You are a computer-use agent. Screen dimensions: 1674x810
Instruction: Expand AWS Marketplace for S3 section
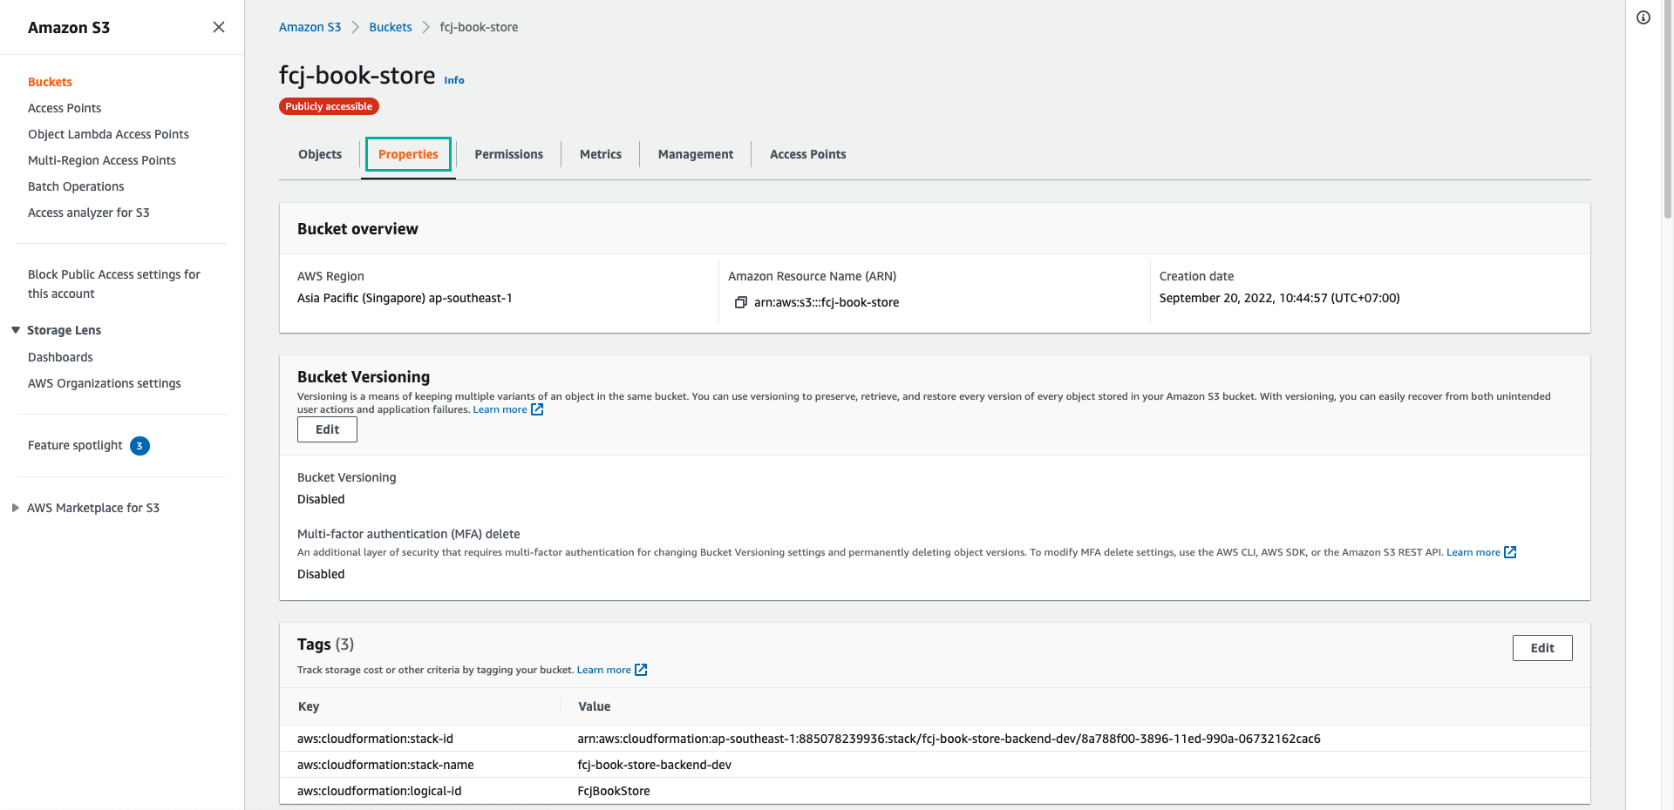(x=16, y=508)
